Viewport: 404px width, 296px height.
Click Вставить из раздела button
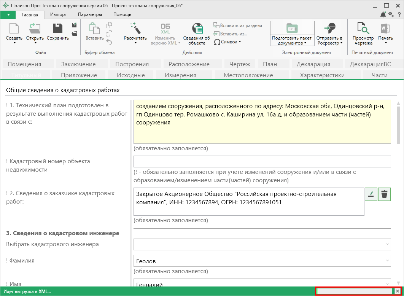pyautogui.click(x=238, y=25)
